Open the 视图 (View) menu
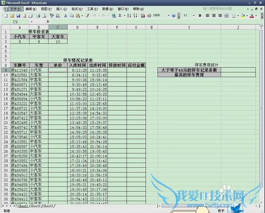265x213 pixels. click(46, 9)
